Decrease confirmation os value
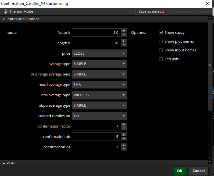This screenshot has width=214, height=176. click(124, 149)
